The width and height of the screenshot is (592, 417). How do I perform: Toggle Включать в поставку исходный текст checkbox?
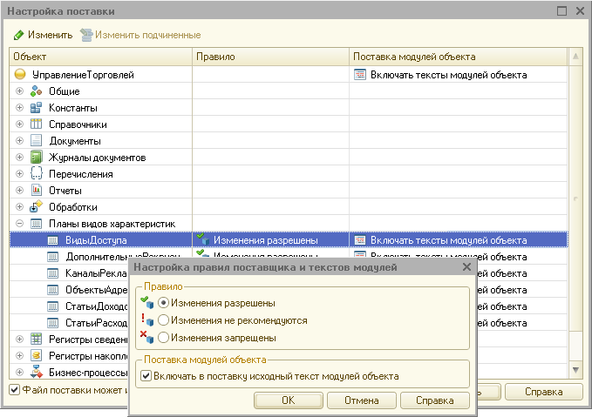click(x=146, y=376)
